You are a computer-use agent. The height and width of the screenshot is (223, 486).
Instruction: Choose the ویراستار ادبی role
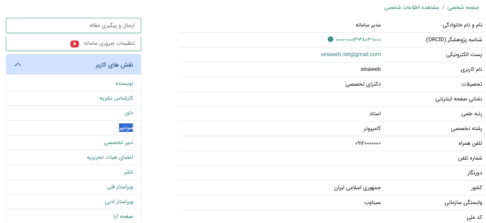coord(119,202)
